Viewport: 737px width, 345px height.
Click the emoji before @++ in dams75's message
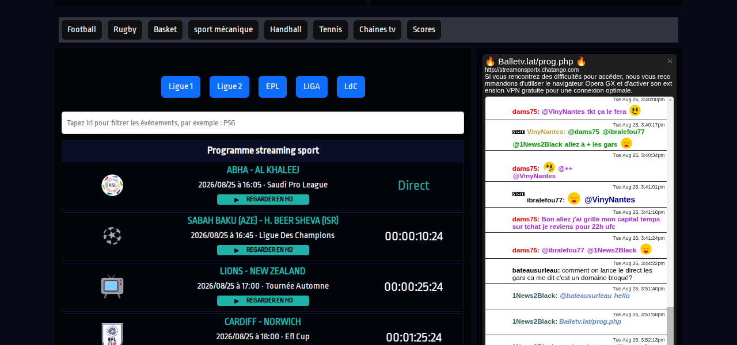coord(549,167)
